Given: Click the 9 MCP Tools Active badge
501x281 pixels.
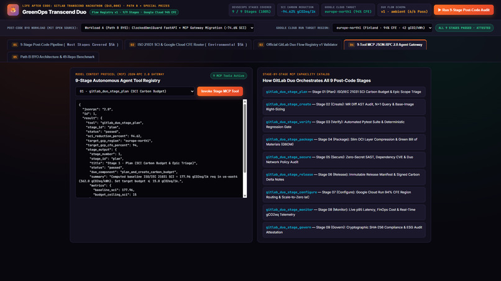Looking at the screenshot, I should click(x=229, y=76).
